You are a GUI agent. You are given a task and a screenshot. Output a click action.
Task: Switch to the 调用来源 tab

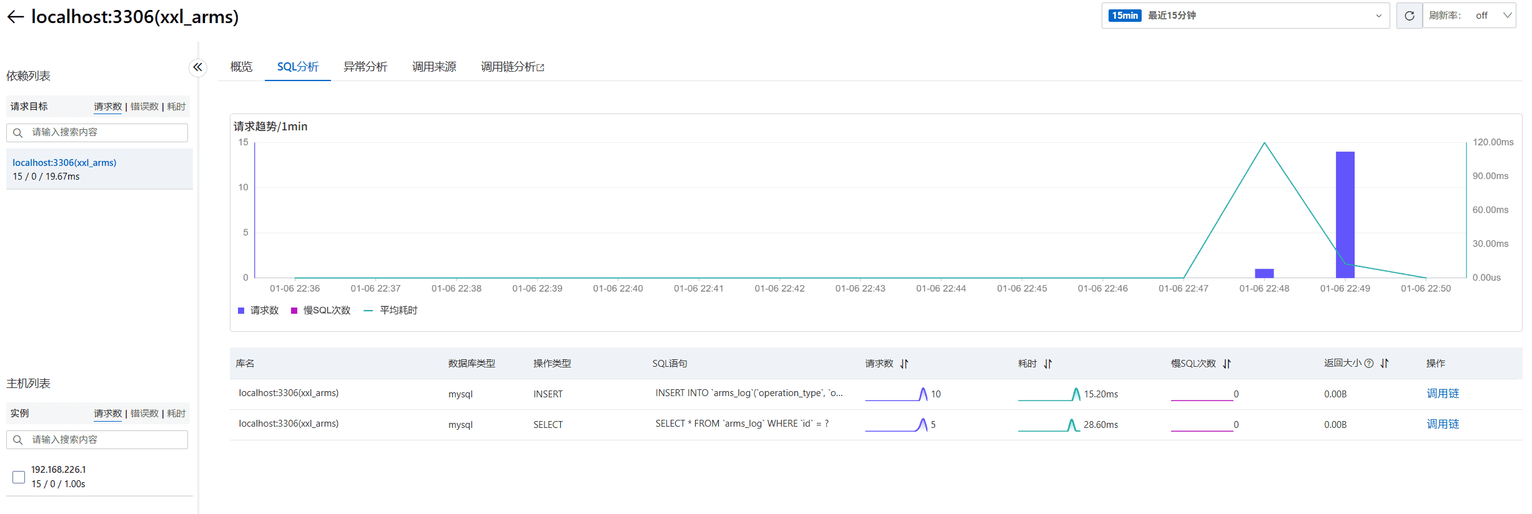pos(434,67)
